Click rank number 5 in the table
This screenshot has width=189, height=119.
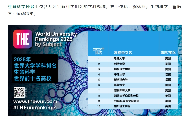[99, 80]
